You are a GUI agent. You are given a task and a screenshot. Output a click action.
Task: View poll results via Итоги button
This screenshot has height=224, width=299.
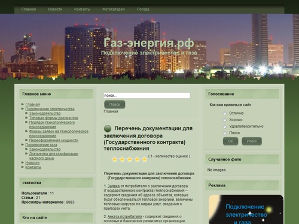tap(252, 141)
